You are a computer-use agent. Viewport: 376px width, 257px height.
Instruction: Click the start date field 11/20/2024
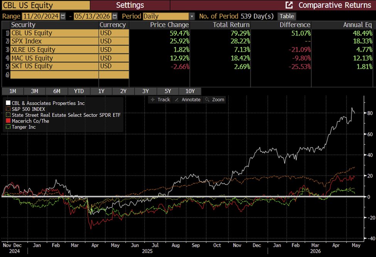[x=41, y=16]
